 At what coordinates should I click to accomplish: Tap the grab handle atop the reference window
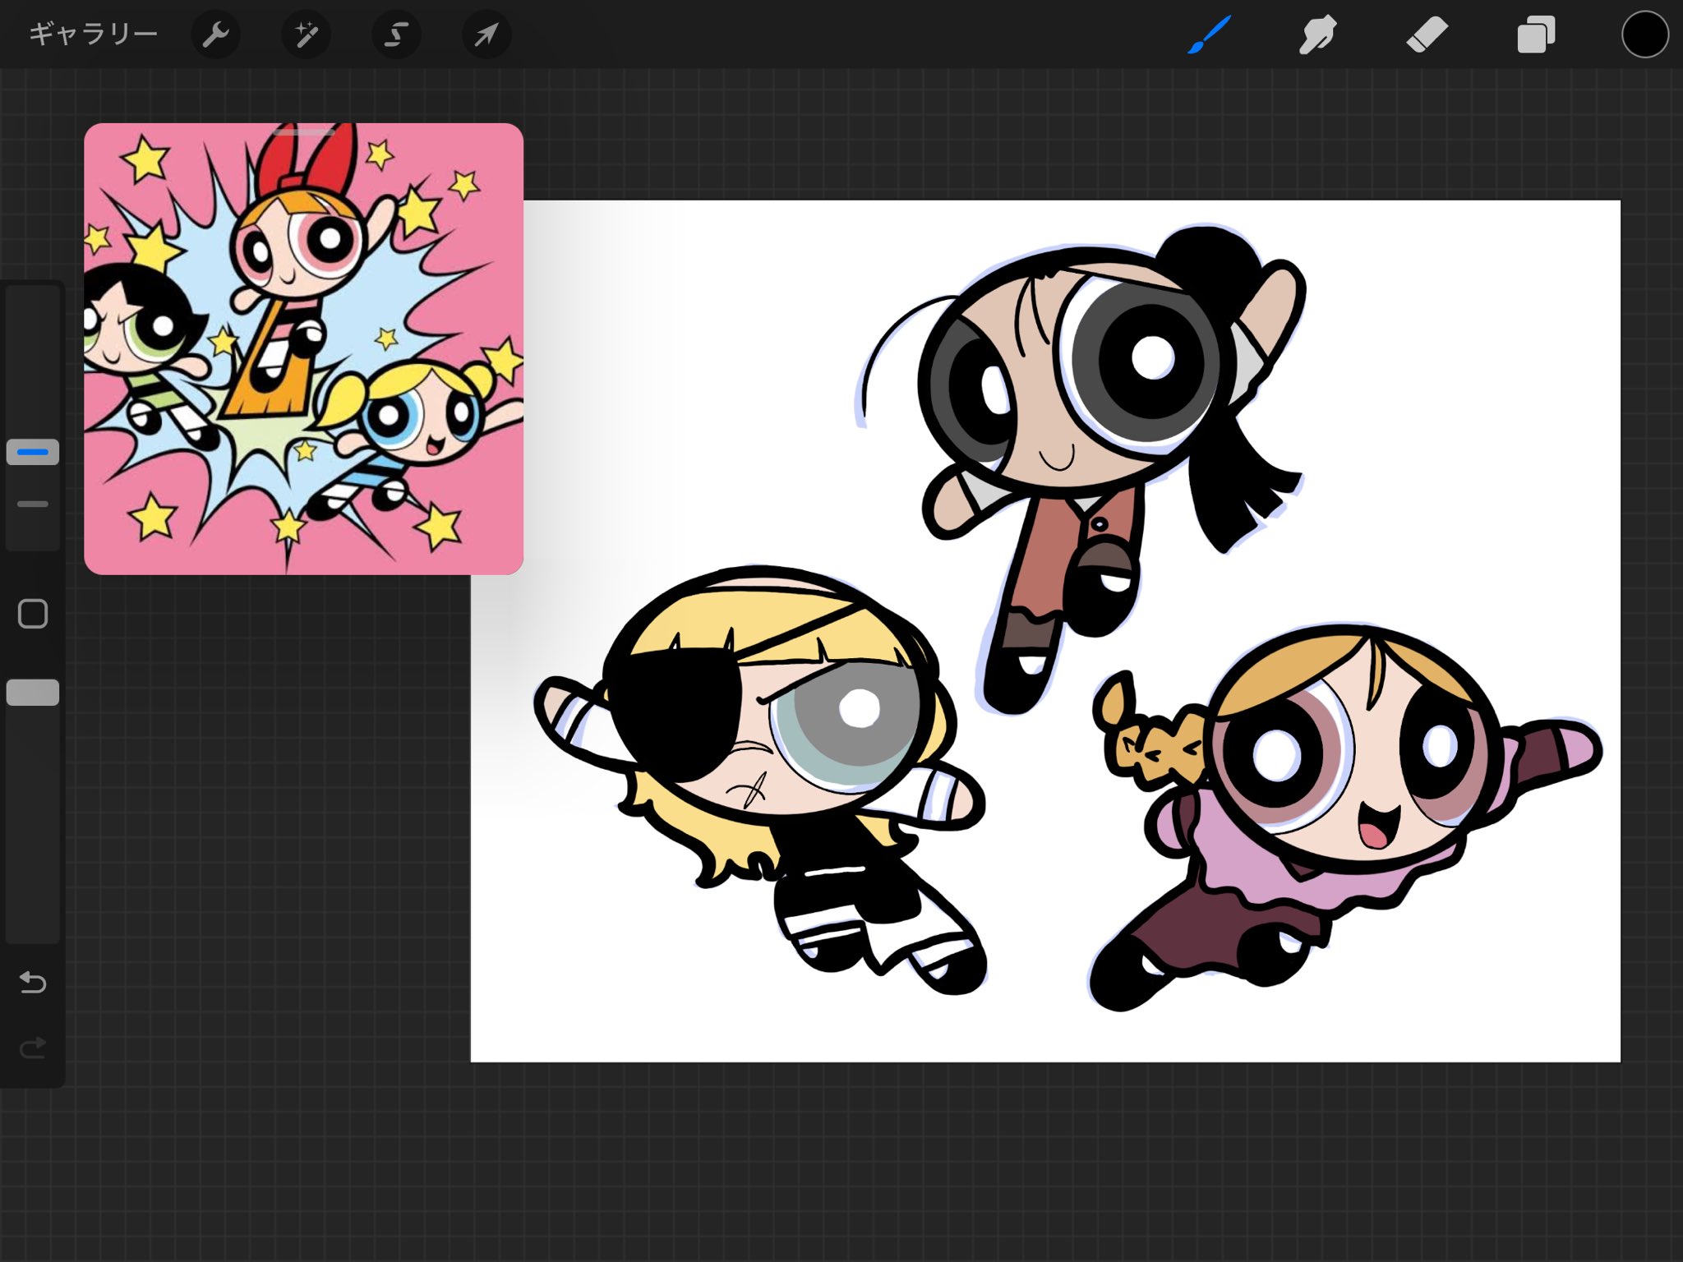click(303, 131)
